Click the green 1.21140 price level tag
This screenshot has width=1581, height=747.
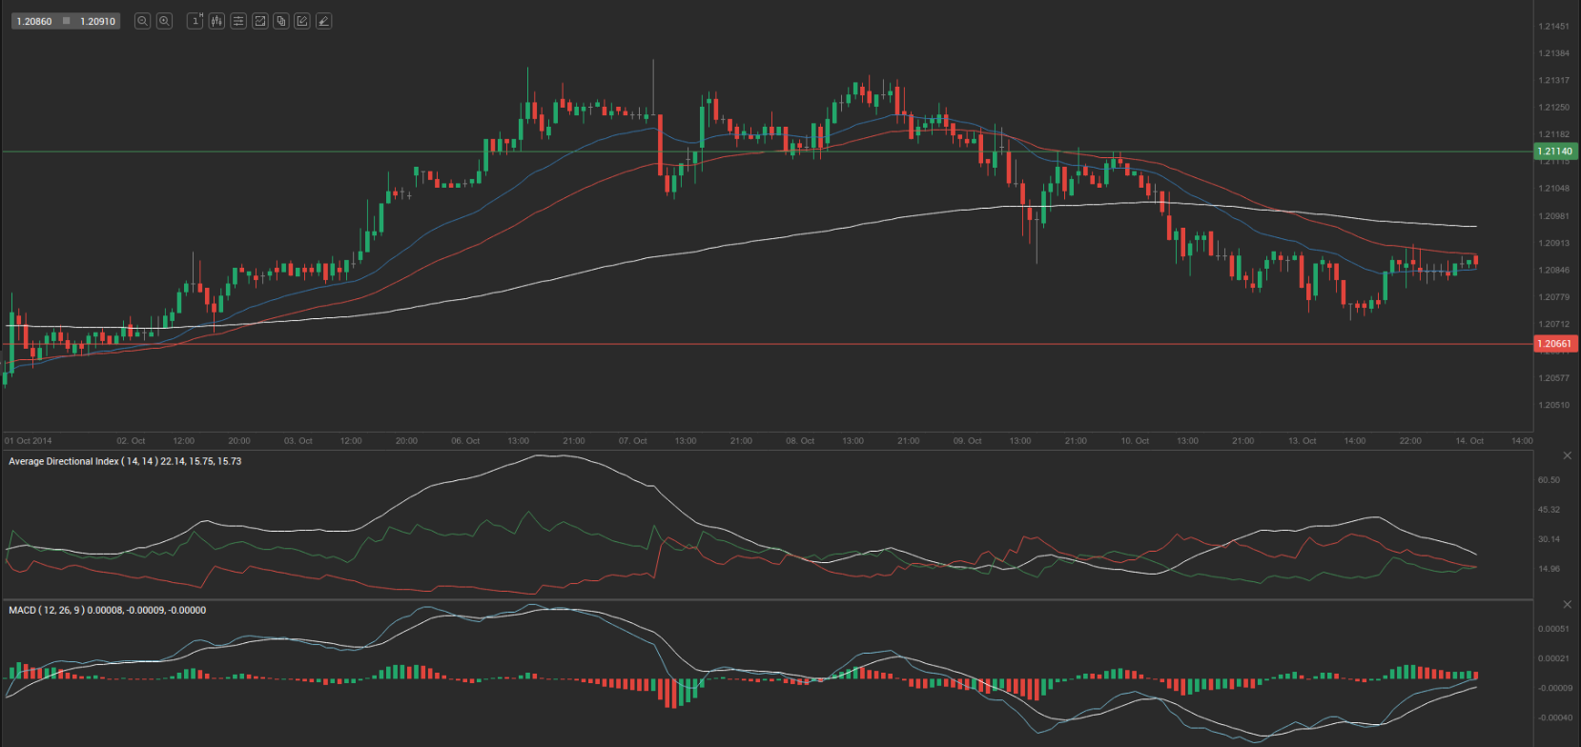click(x=1554, y=151)
